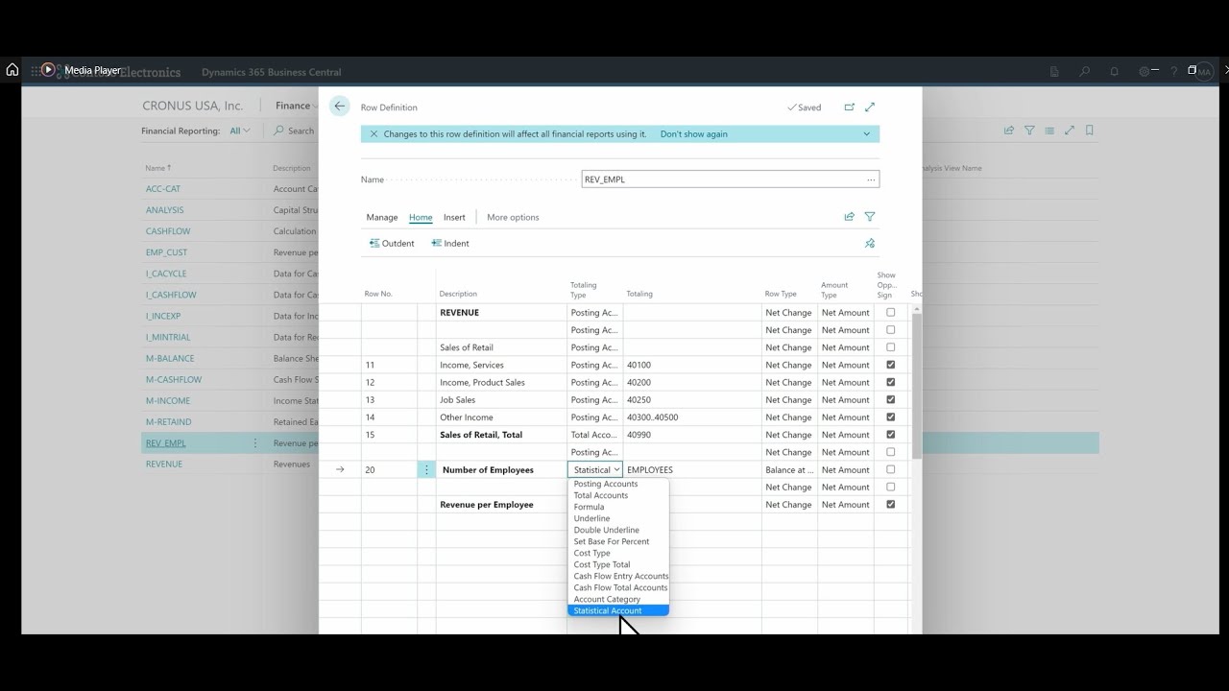The image size is (1229, 691).
Task: Click the expand icon in the background list page
Action: pos(1069,131)
